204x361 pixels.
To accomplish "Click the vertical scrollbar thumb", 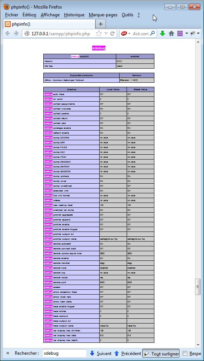I will (198, 287).
